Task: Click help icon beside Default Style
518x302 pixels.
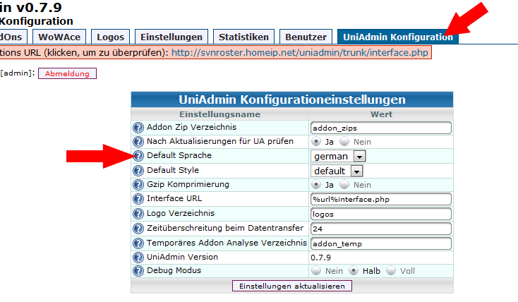Action: (138, 171)
